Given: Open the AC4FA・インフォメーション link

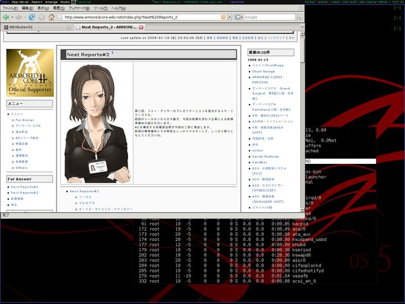Looking at the screenshot, I should tap(273, 121).
